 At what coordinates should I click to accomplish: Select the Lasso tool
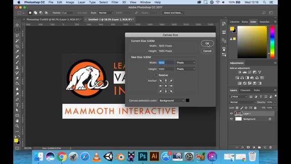[17, 36]
